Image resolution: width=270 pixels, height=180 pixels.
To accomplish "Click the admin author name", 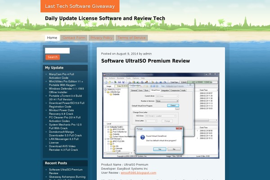I will pyautogui.click(x=148, y=54).
